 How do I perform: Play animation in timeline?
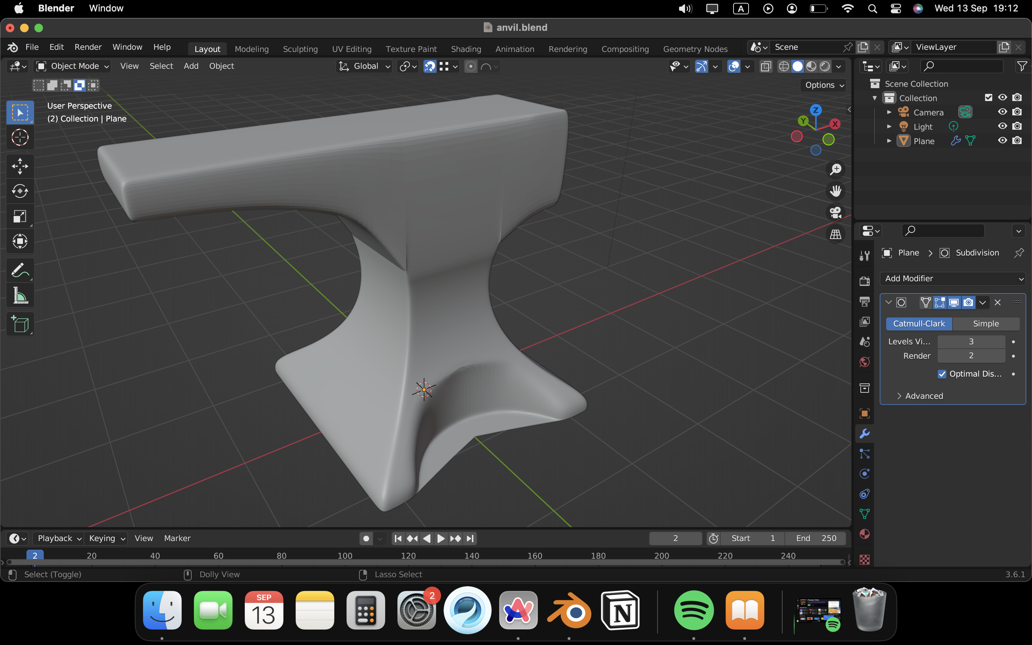point(441,538)
